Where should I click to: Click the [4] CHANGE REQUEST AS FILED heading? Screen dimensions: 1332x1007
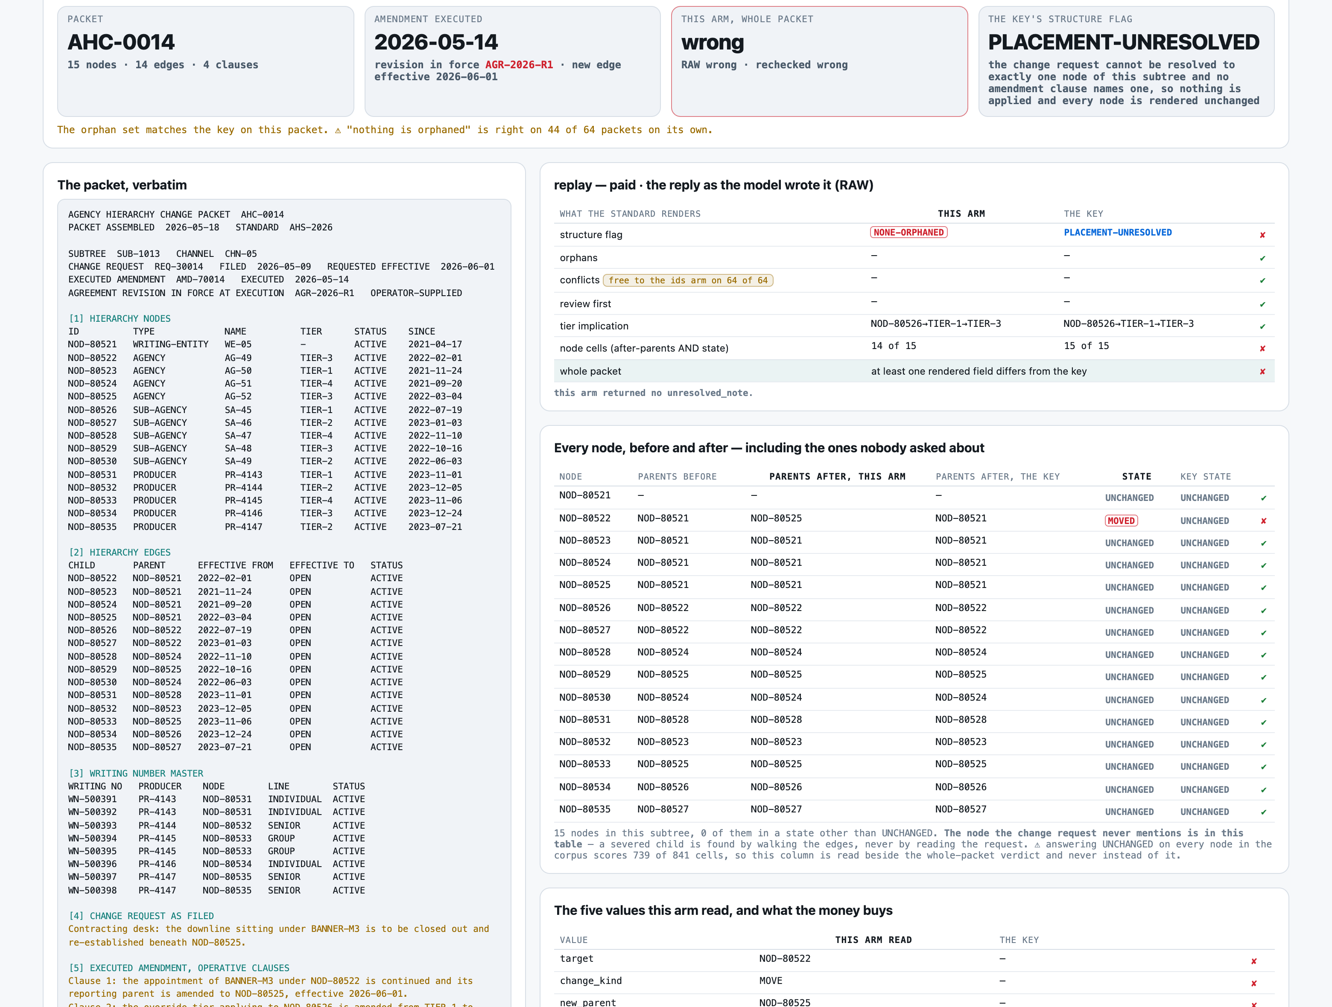click(141, 916)
